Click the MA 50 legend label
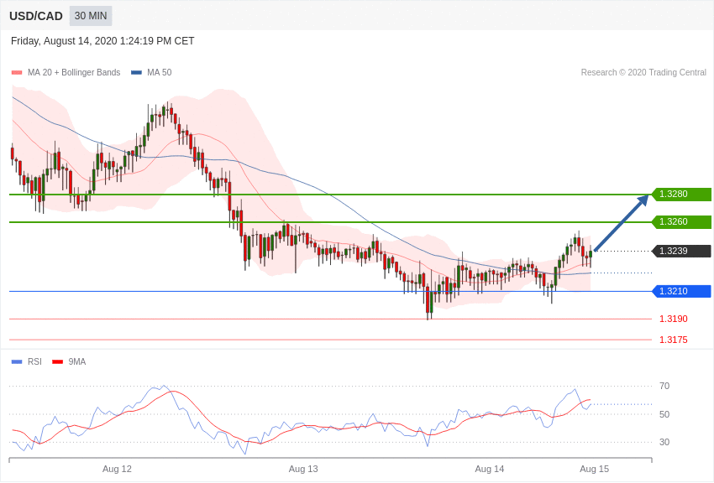The height and width of the screenshot is (483, 714). click(160, 72)
